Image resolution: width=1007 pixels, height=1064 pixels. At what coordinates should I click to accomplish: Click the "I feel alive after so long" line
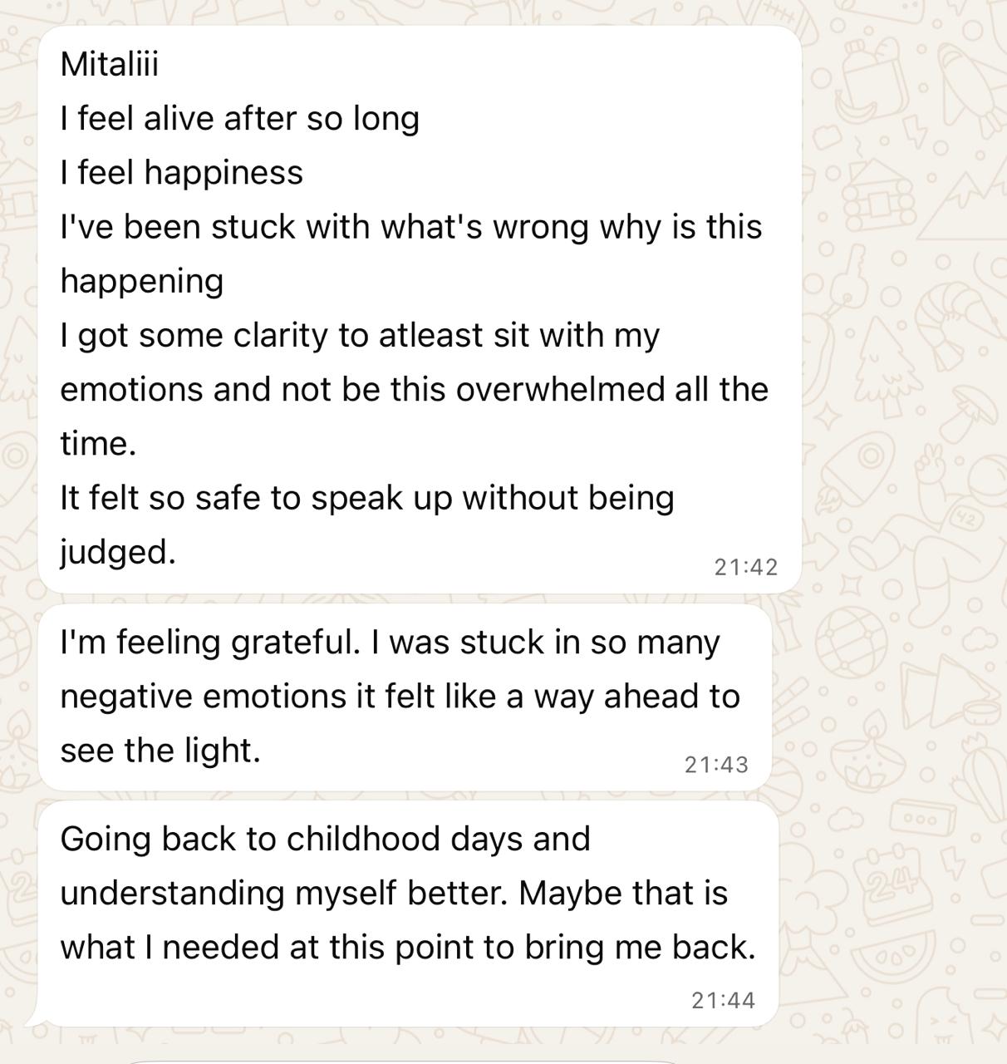239,118
